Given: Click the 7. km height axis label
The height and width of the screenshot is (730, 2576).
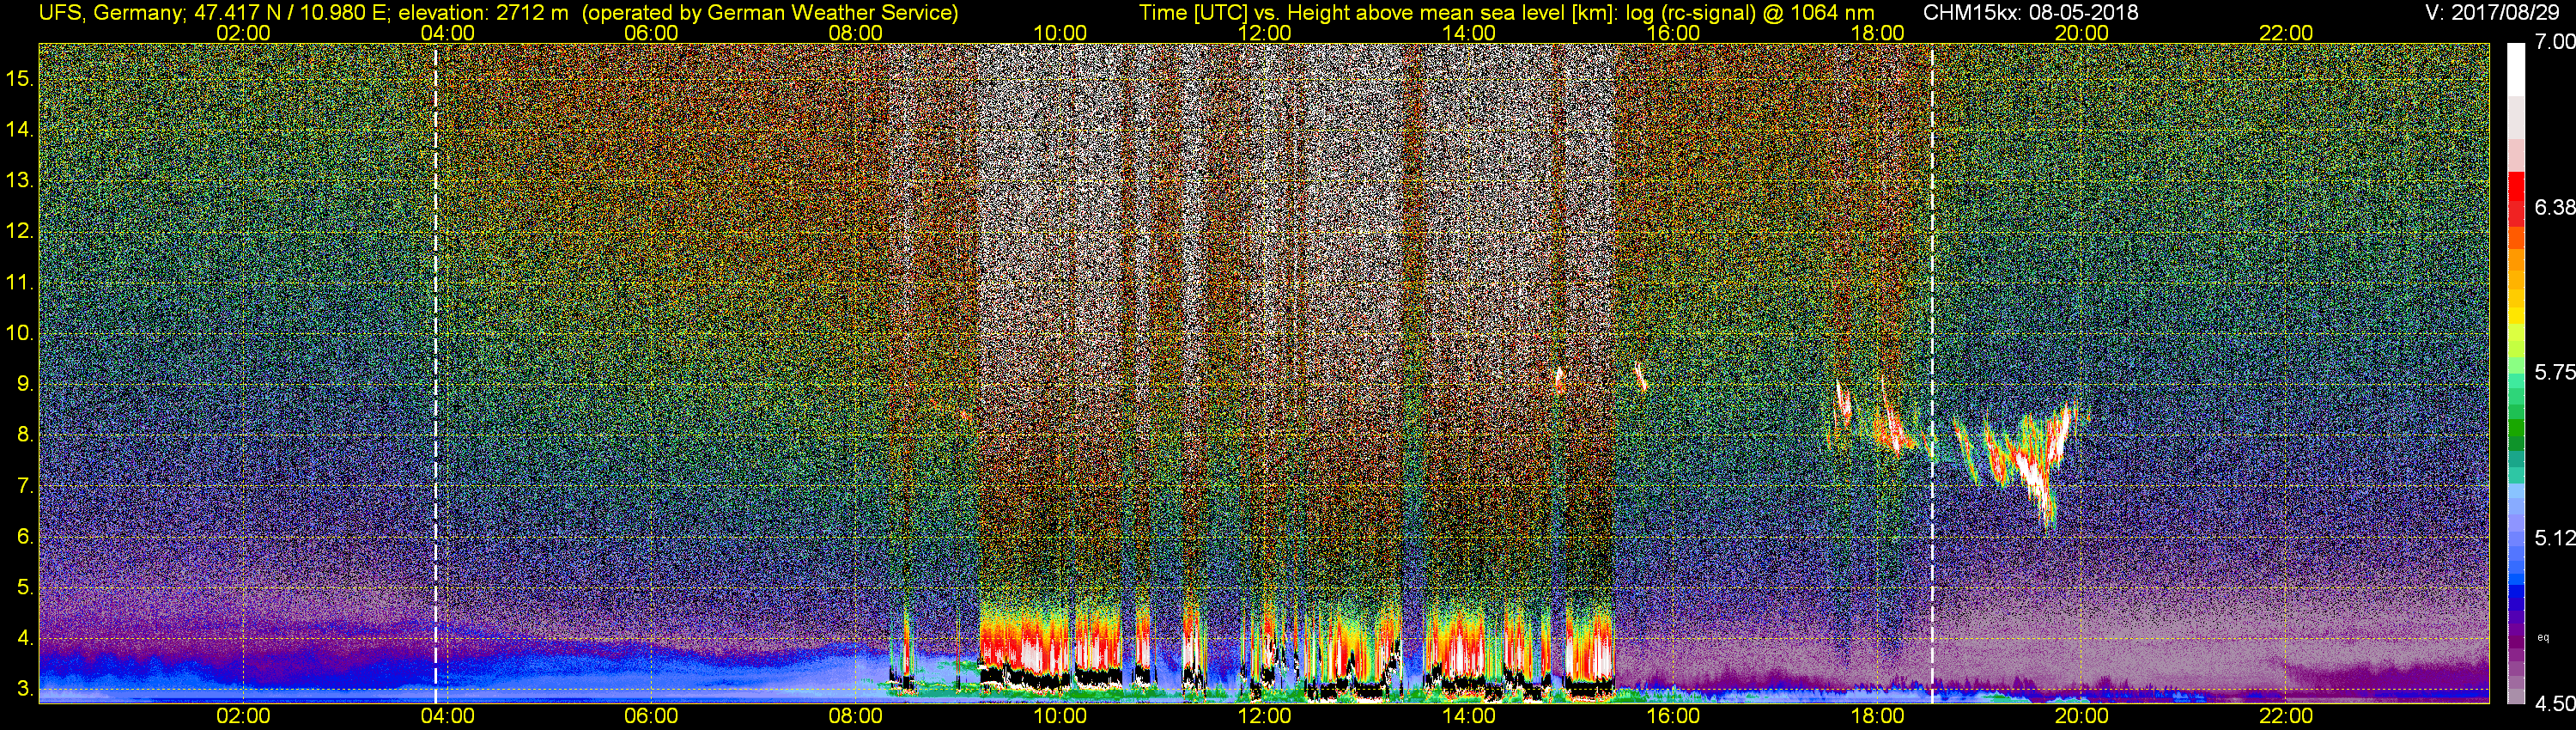Looking at the screenshot, I should point(25,485).
